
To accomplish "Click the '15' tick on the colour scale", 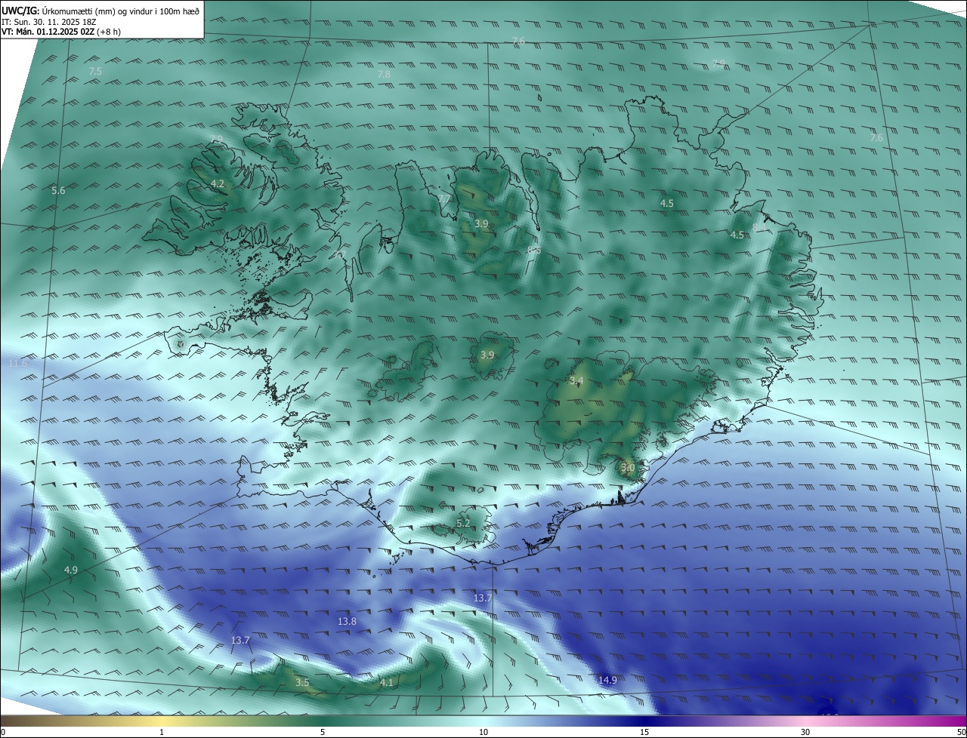I will tap(644, 732).
